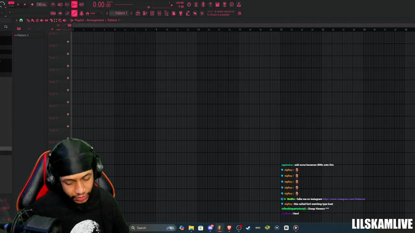Mute Track 7 using its dot
Viewport: 415px width, 233px height.
point(68,114)
